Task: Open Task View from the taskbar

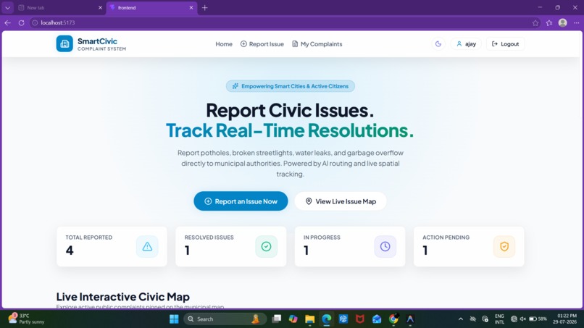Action: tap(276, 319)
